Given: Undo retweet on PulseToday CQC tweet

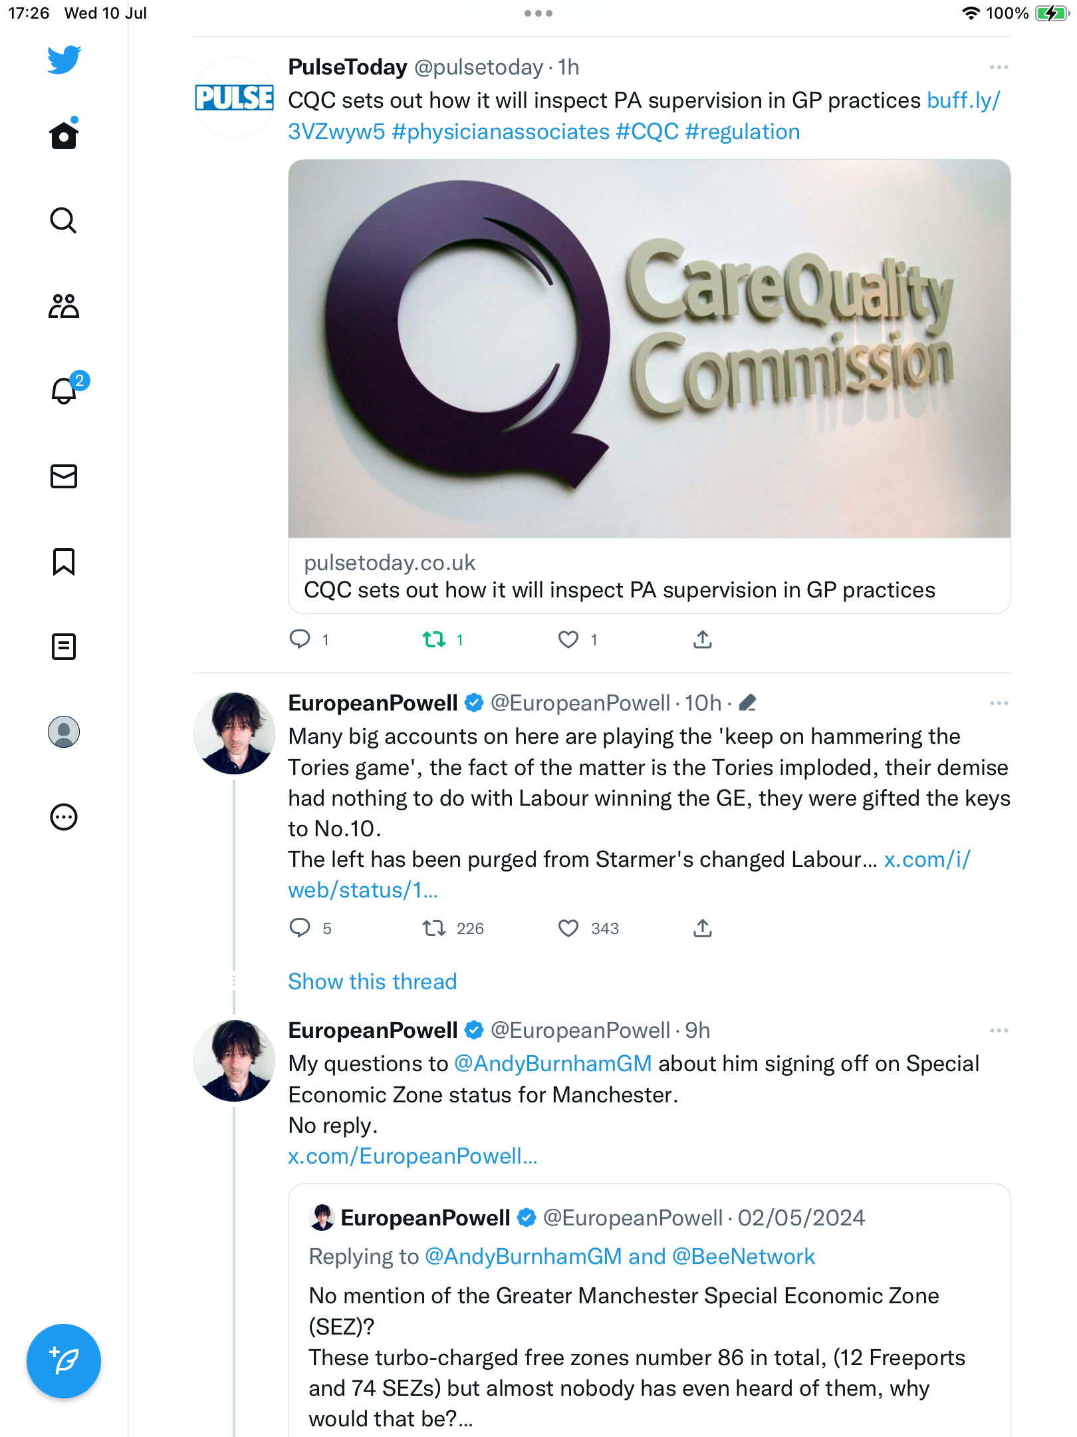Looking at the screenshot, I should point(434,640).
